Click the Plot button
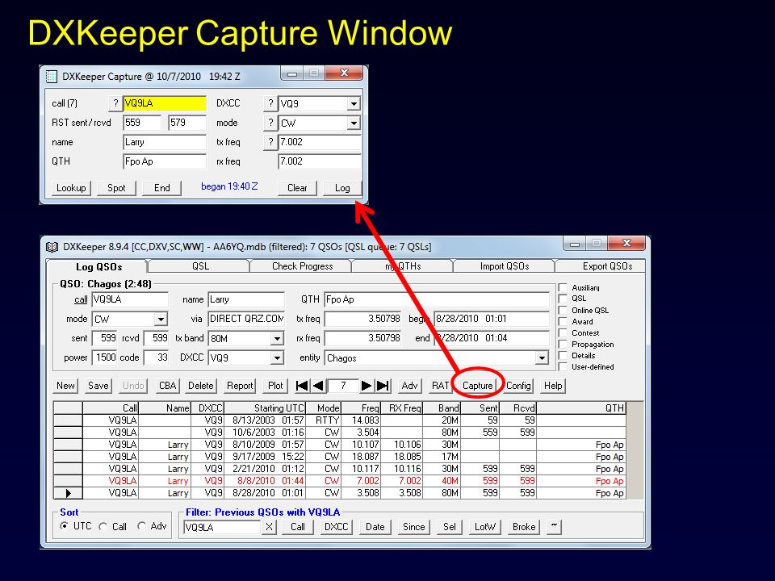 275,386
